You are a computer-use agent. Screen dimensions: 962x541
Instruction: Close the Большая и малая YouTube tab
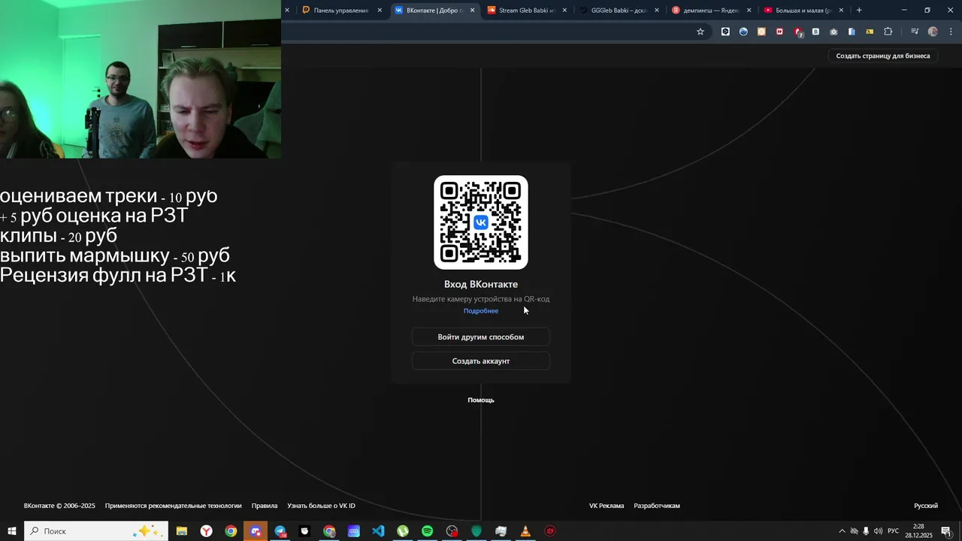pyautogui.click(x=841, y=11)
